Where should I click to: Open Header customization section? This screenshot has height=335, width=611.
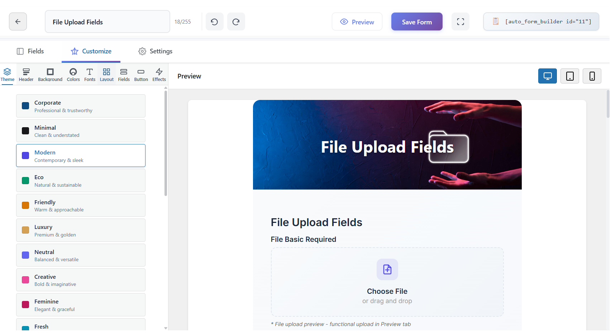(26, 75)
